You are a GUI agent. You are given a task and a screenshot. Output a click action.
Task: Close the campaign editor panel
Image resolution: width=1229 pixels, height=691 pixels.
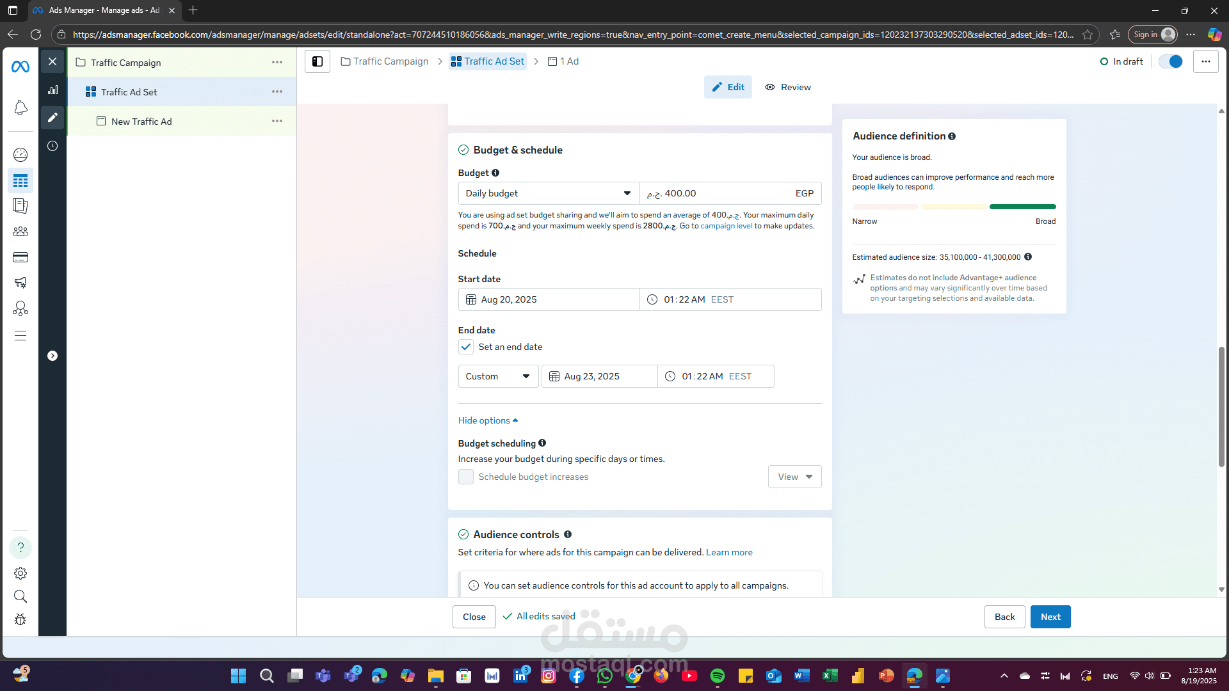tap(52, 61)
